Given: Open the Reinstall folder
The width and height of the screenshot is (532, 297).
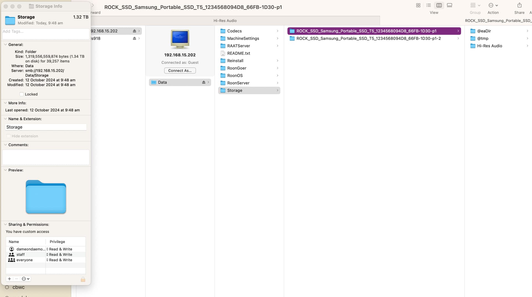Looking at the screenshot, I should (249, 61).
